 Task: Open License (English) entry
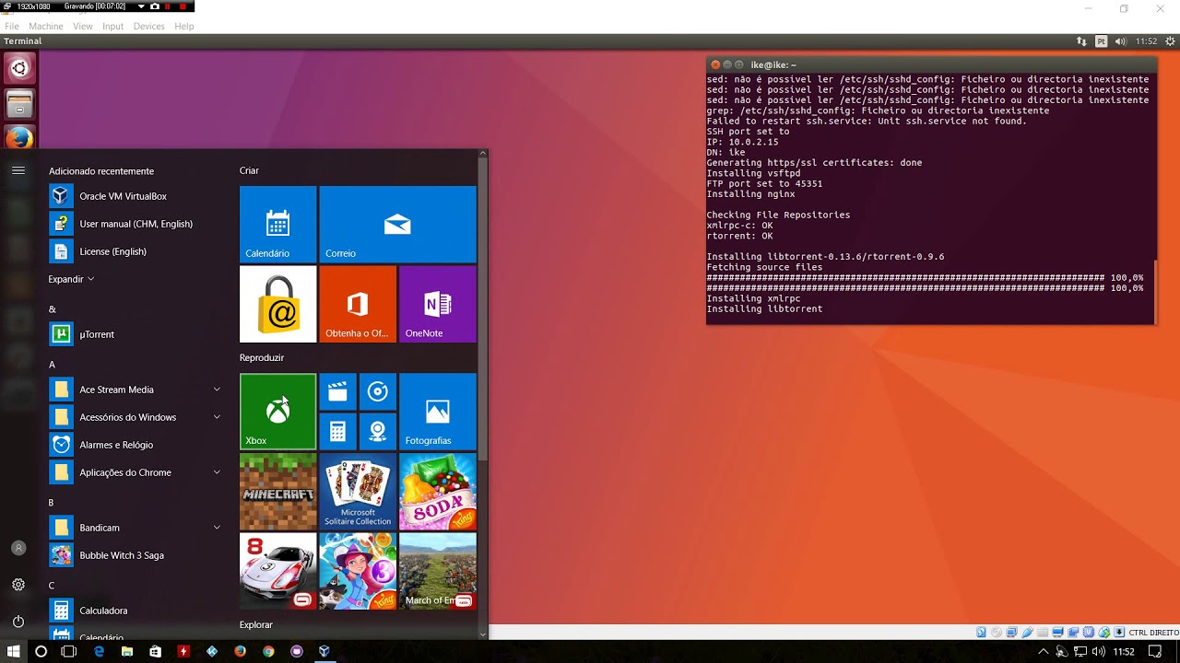136,251
